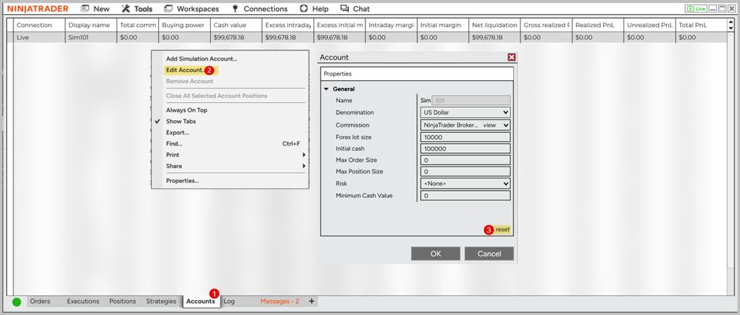Choose Add Simulation Account from context menu
Viewport: 740px width, 315px height.
click(202, 59)
